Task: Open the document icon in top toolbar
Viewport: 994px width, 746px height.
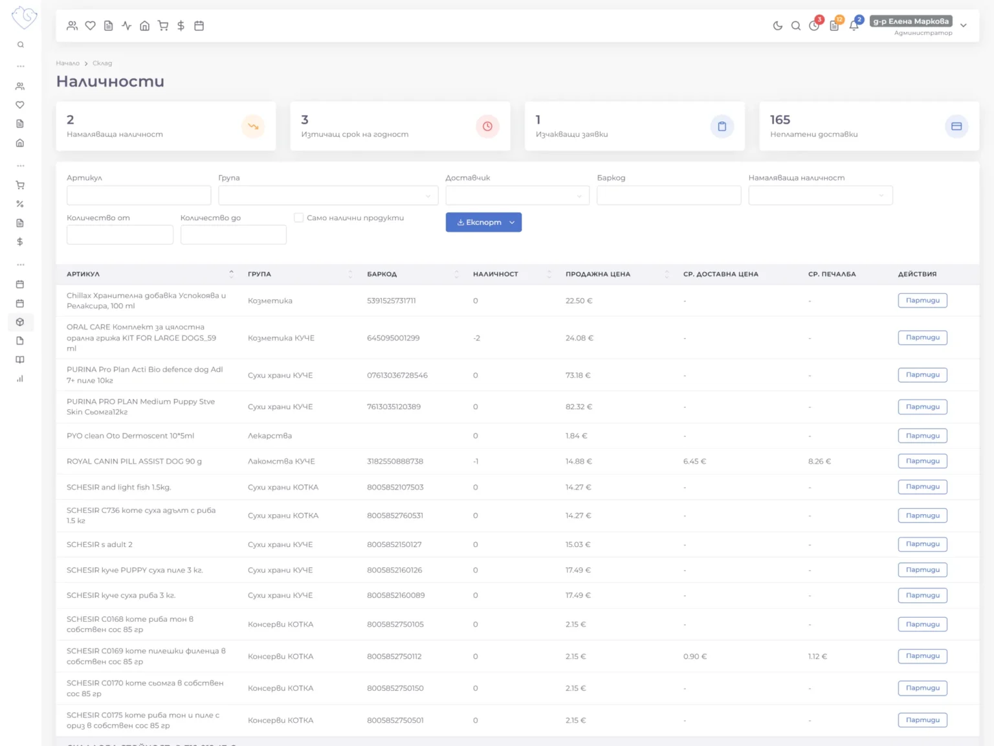Action: (x=109, y=26)
